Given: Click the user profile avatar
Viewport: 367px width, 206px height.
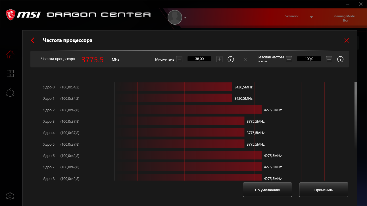Looking at the screenshot, I should coord(175,17).
